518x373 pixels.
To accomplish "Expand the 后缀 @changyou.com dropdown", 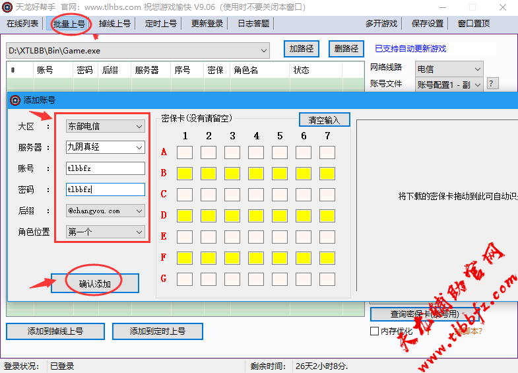I will click(106, 211).
